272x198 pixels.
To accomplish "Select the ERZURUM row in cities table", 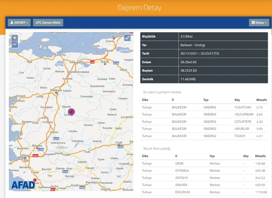I will tap(204, 192).
